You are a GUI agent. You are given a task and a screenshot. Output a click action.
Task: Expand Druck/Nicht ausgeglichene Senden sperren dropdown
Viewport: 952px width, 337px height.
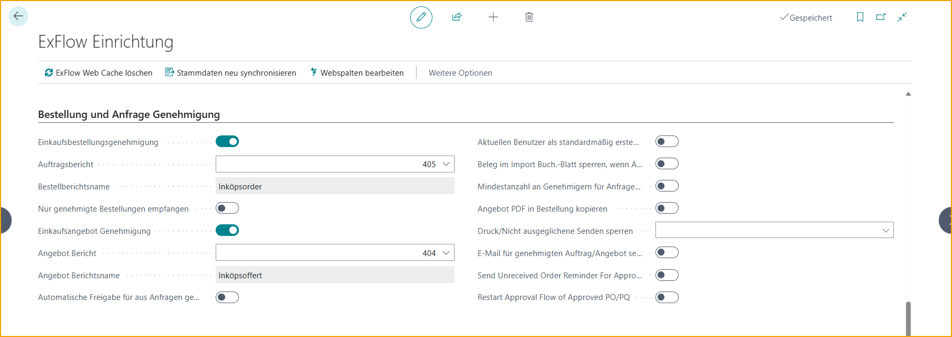886,231
